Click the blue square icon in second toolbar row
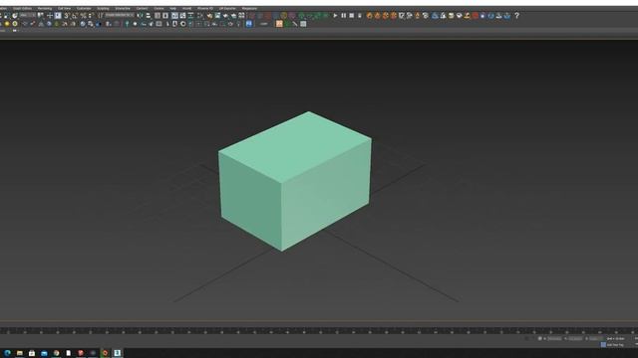The width and height of the screenshot is (638, 358). tap(249, 24)
